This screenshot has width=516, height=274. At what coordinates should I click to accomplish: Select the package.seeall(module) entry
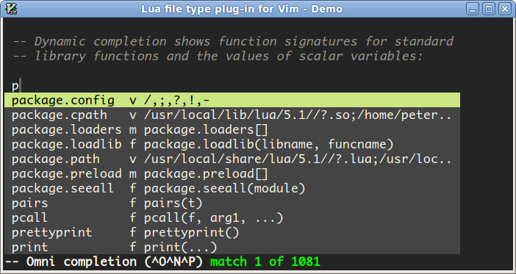[x=232, y=188]
